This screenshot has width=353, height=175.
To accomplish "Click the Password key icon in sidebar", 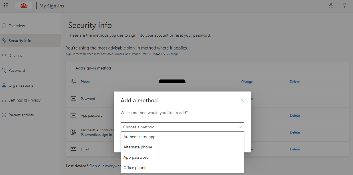I will coord(4,70).
